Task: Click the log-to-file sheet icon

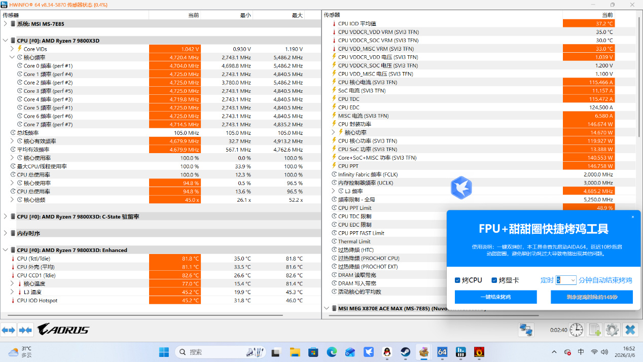Action: (594, 330)
